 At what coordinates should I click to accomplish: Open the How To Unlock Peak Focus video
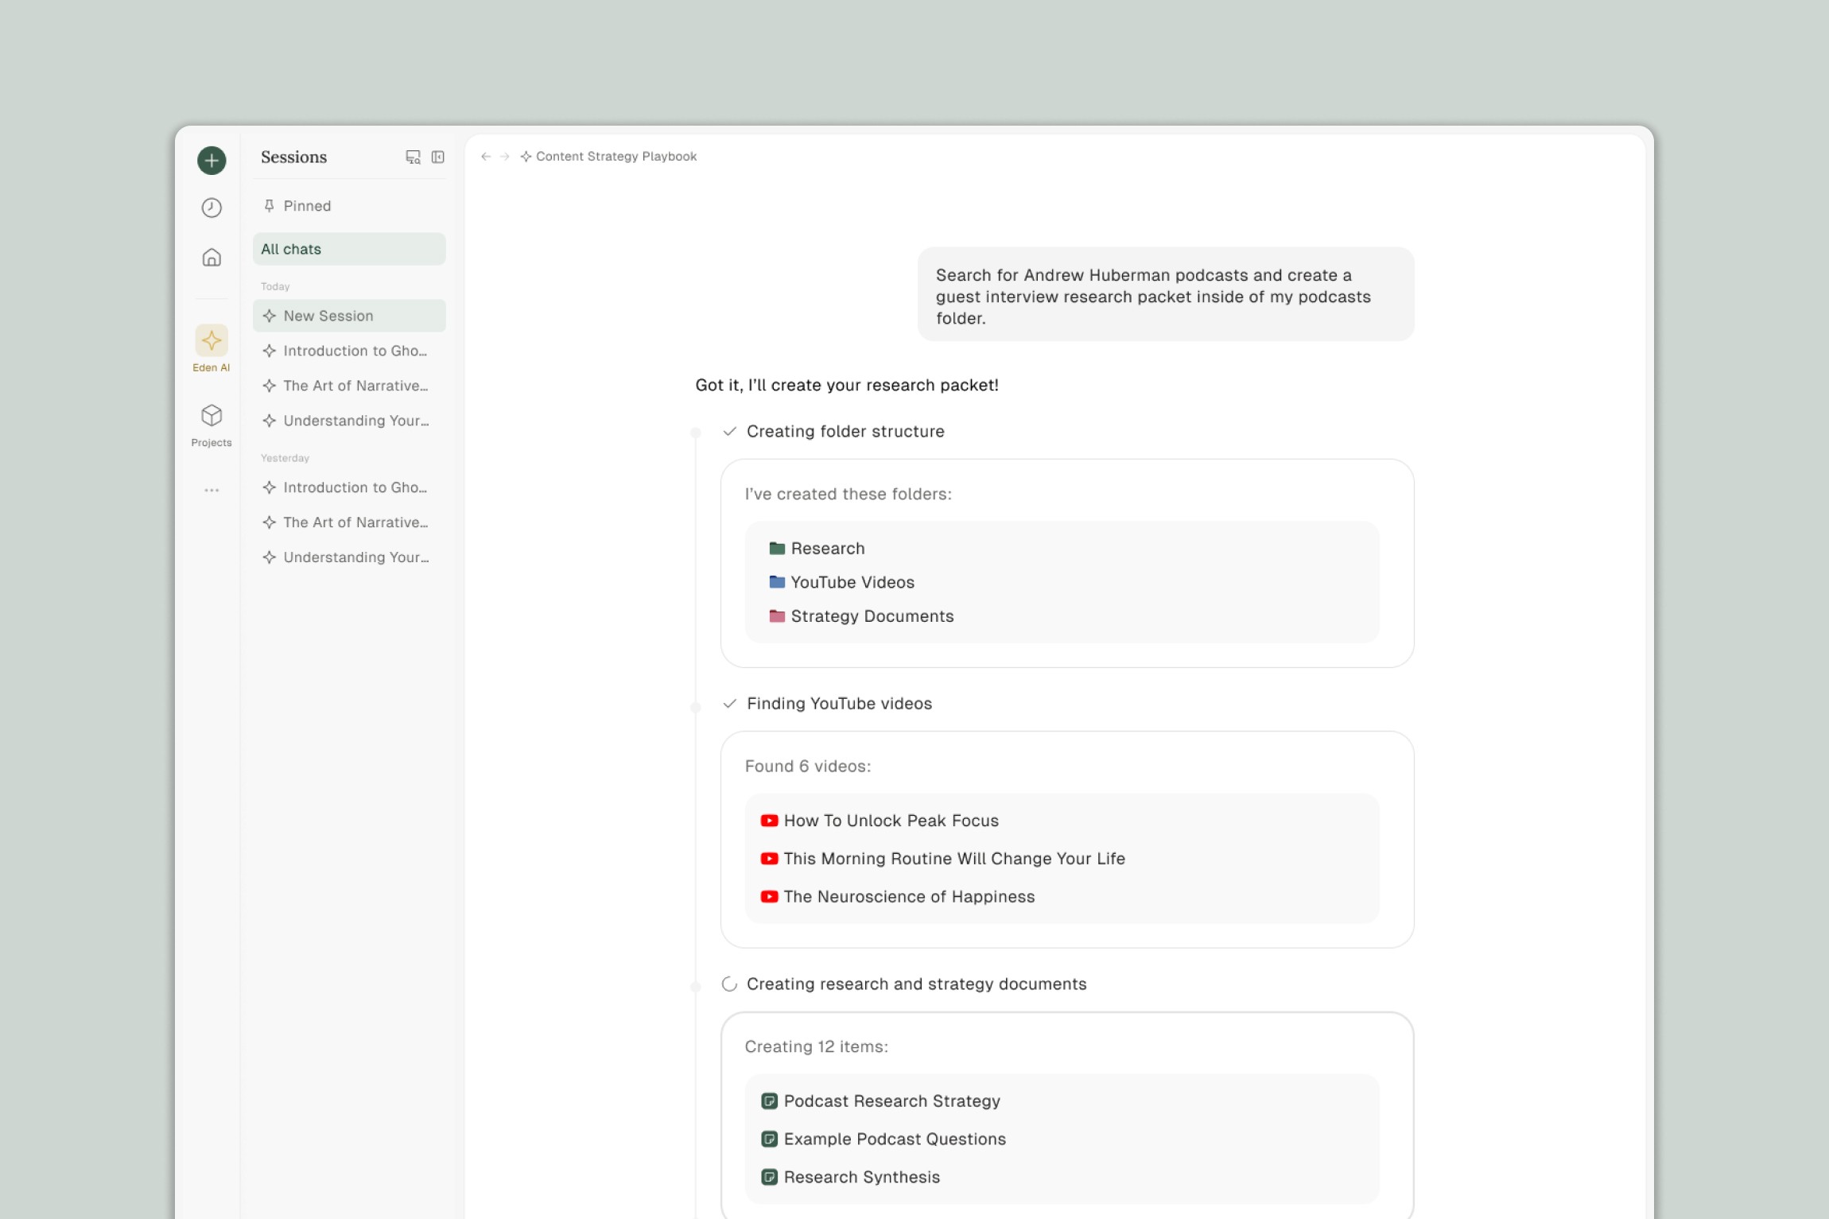(x=890, y=821)
